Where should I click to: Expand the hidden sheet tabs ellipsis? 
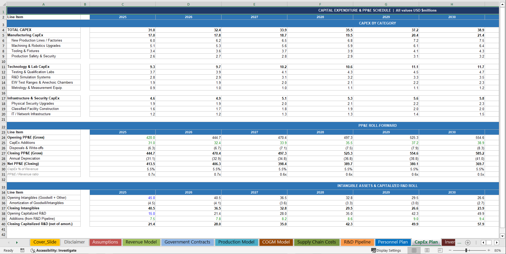pyautogui.click(x=459, y=243)
